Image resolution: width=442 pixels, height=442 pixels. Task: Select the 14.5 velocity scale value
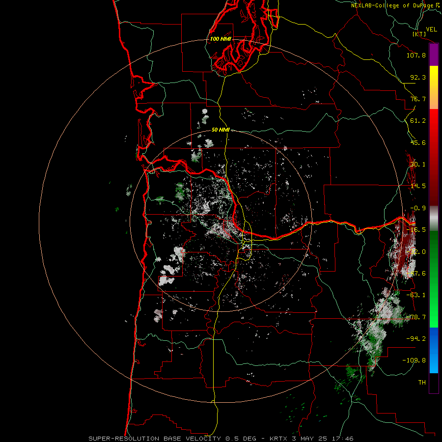[x=418, y=186]
